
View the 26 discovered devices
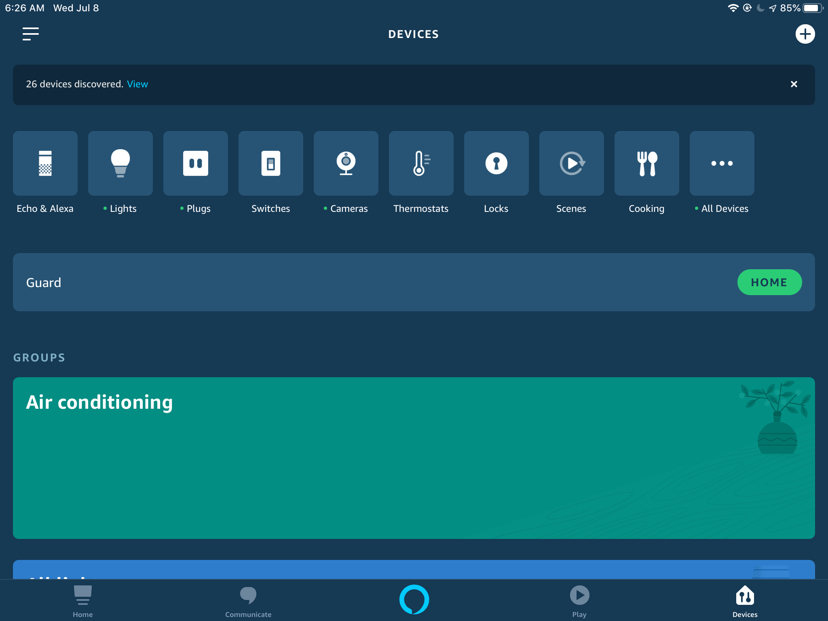137,84
